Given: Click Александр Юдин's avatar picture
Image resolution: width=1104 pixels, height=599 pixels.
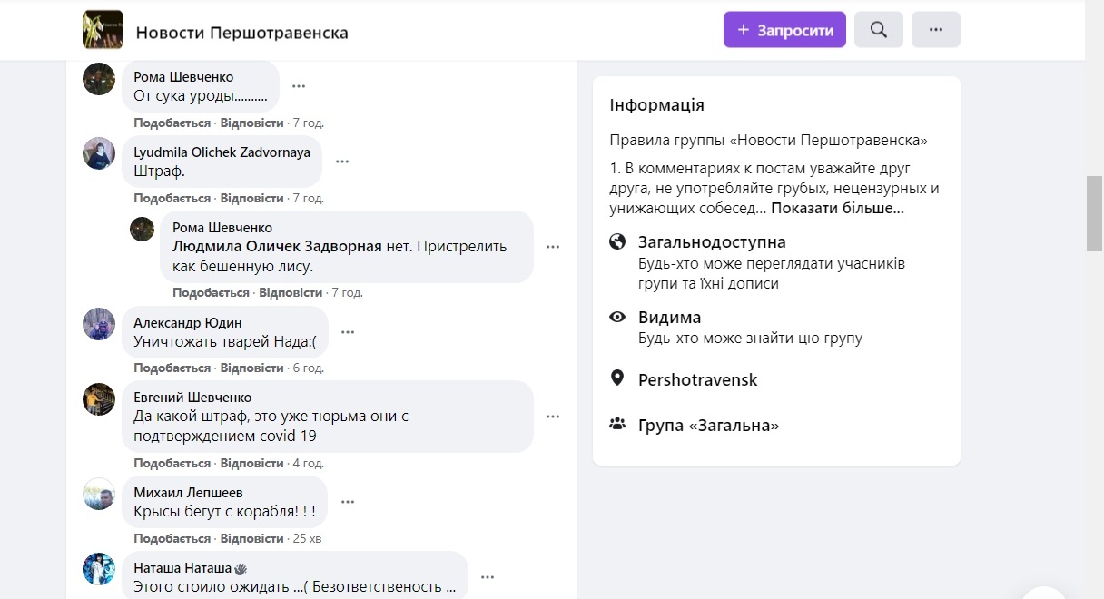Looking at the screenshot, I should [99, 324].
